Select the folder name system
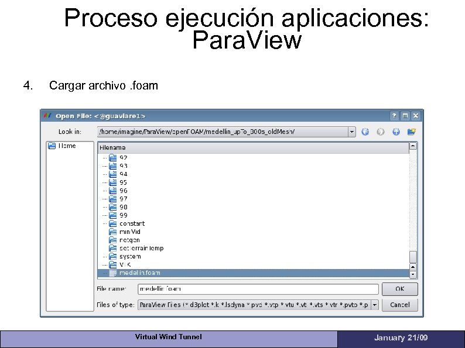465x348 pixels. [x=130, y=257]
